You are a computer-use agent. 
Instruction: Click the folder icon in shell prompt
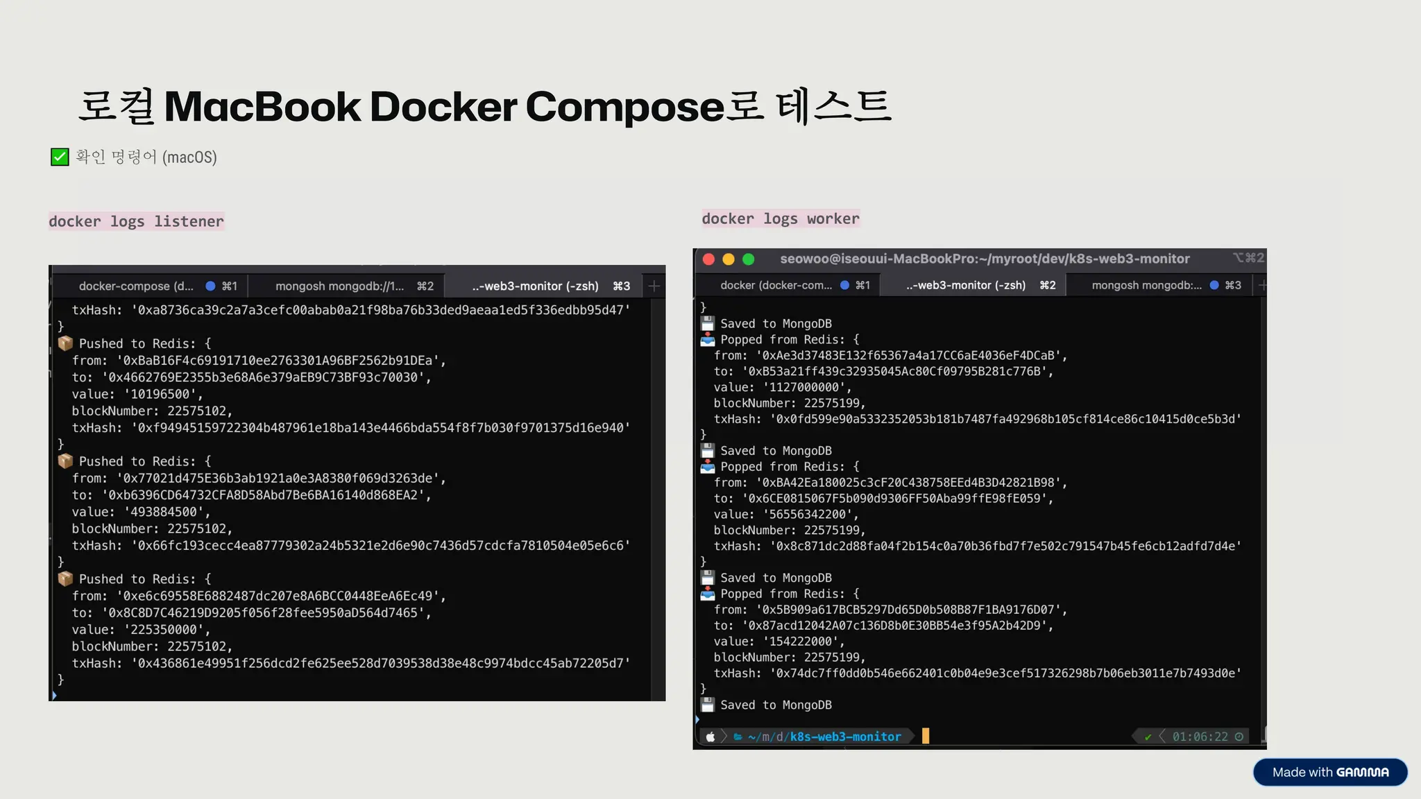(738, 737)
